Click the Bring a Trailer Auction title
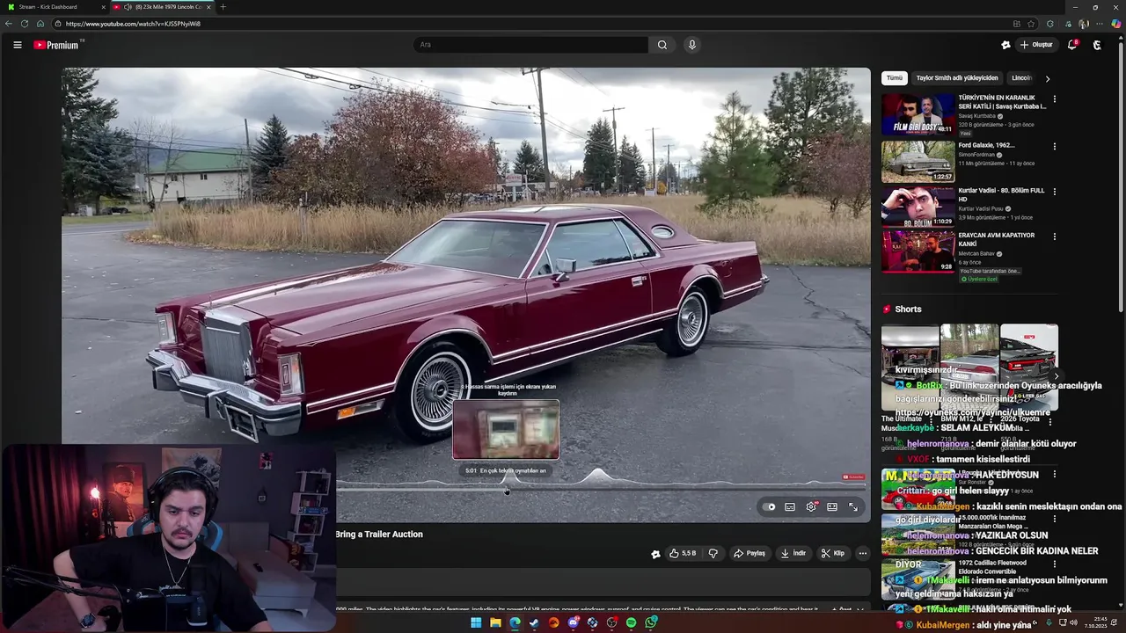 coord(379,535)
